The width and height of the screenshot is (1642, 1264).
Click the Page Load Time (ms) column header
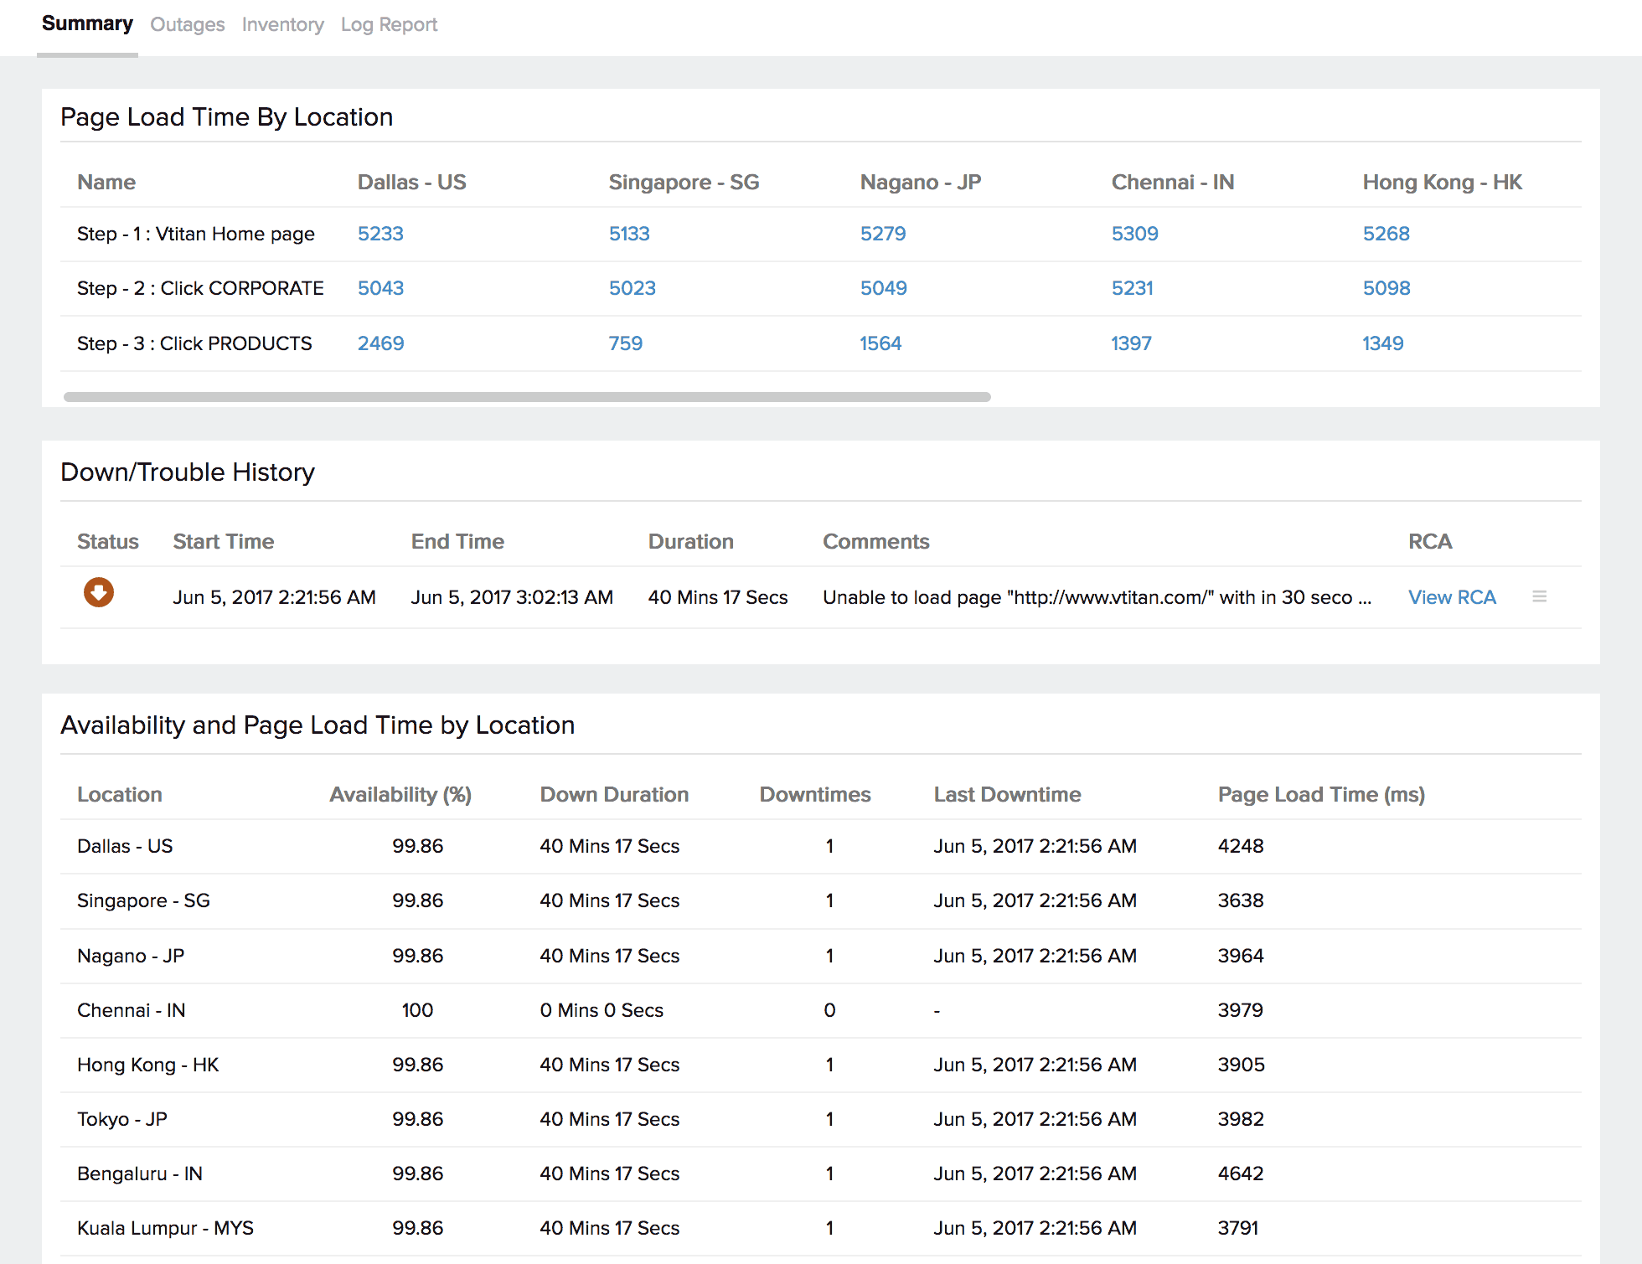point(1320,794)
